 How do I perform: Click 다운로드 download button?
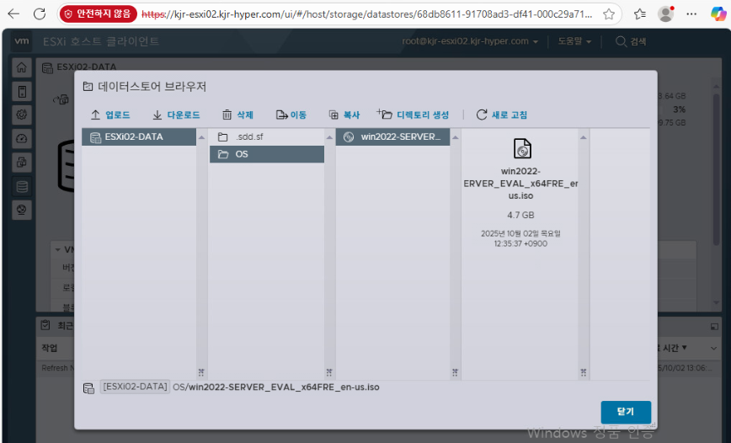176,115
